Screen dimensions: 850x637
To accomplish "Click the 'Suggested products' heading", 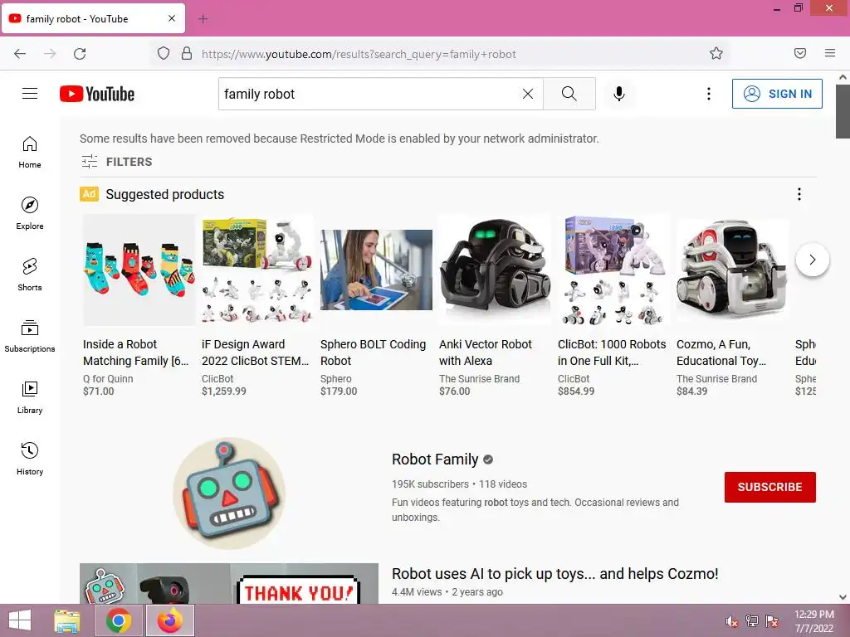I will [x=165, y=194].
